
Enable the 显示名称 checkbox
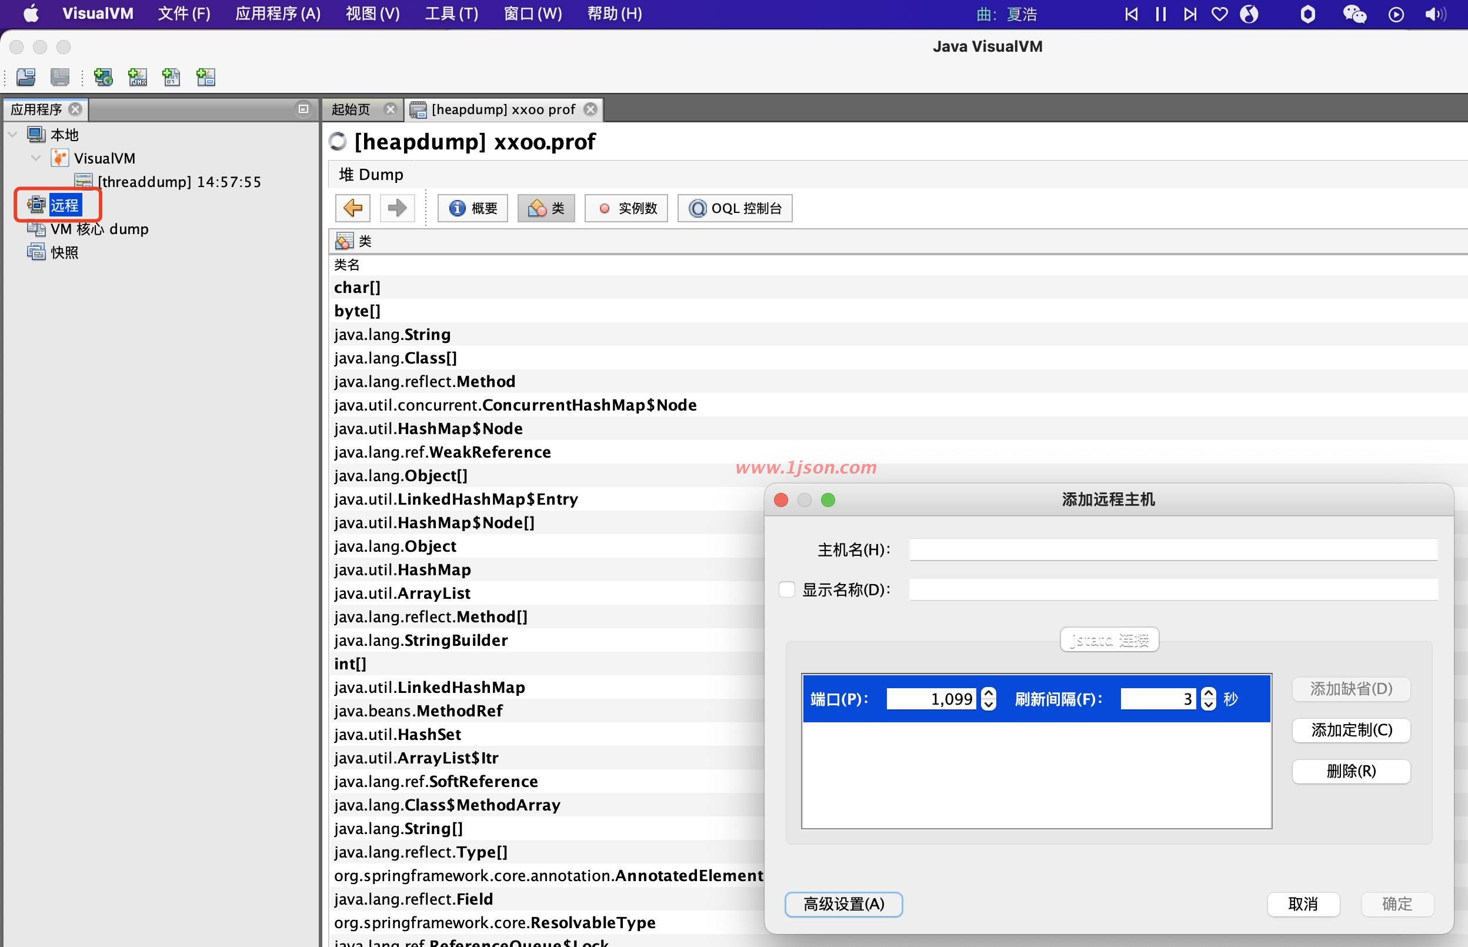[x=787, y=589]
